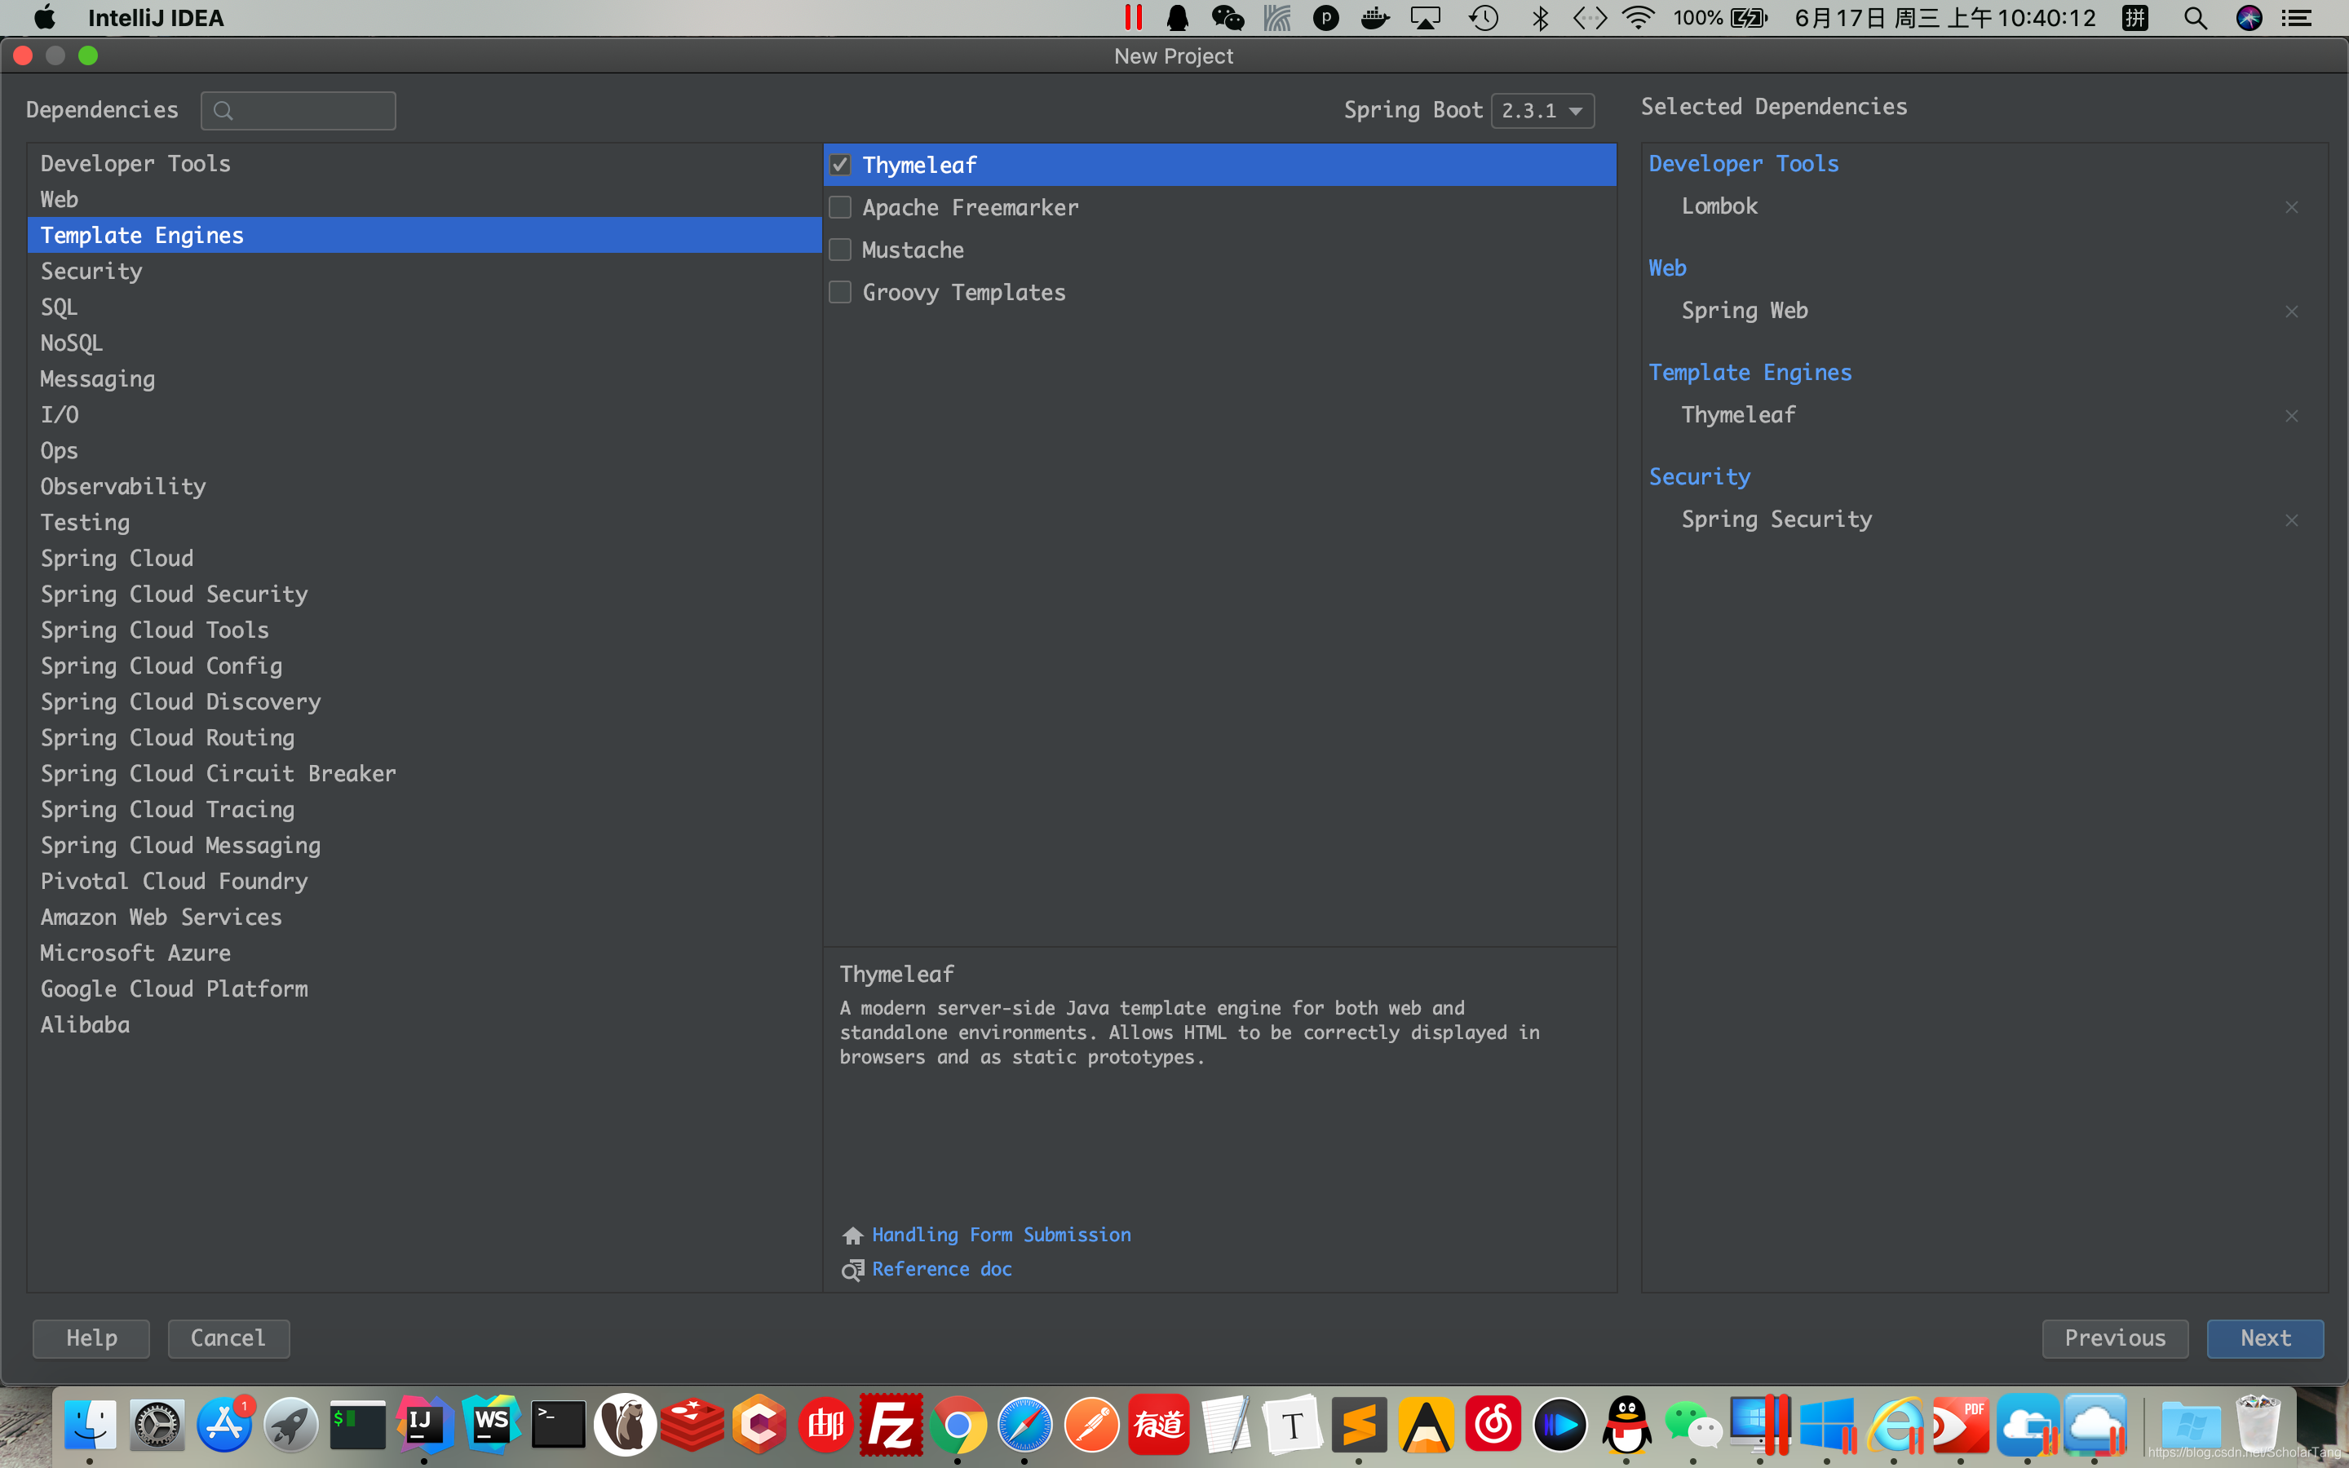Open Safari from the dock
The image size is (2349, 1468).
pos(1025,1424)
